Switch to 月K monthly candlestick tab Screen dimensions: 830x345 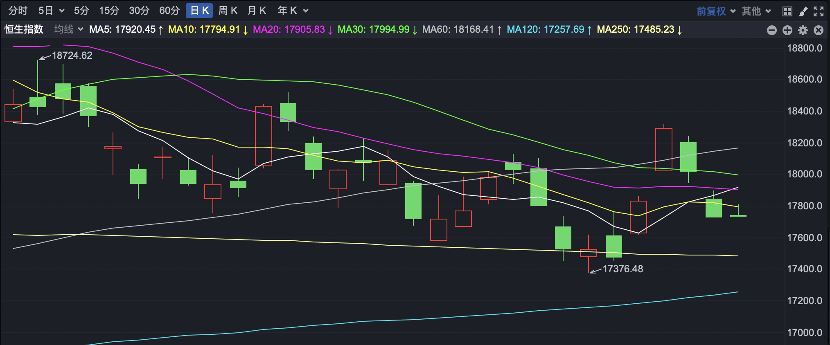(x=257, y=11)
